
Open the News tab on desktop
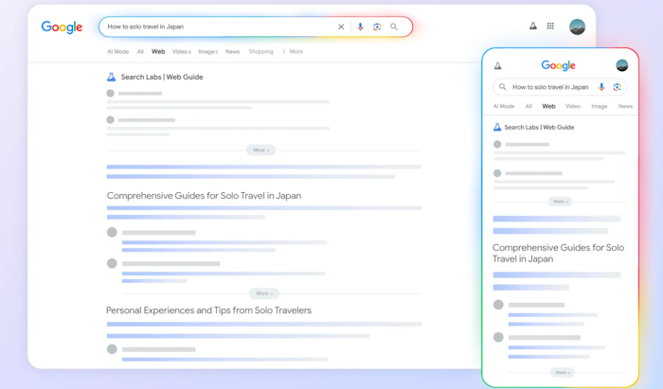coord(233,51)
